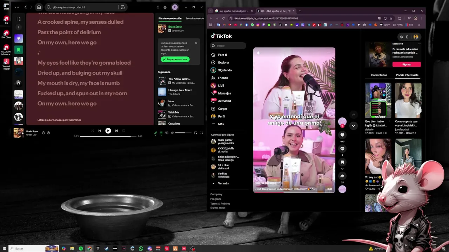Jump to lyric line Past the point of delirium
449x252 pixels.
pyautogui.click(x=69, y=32)
